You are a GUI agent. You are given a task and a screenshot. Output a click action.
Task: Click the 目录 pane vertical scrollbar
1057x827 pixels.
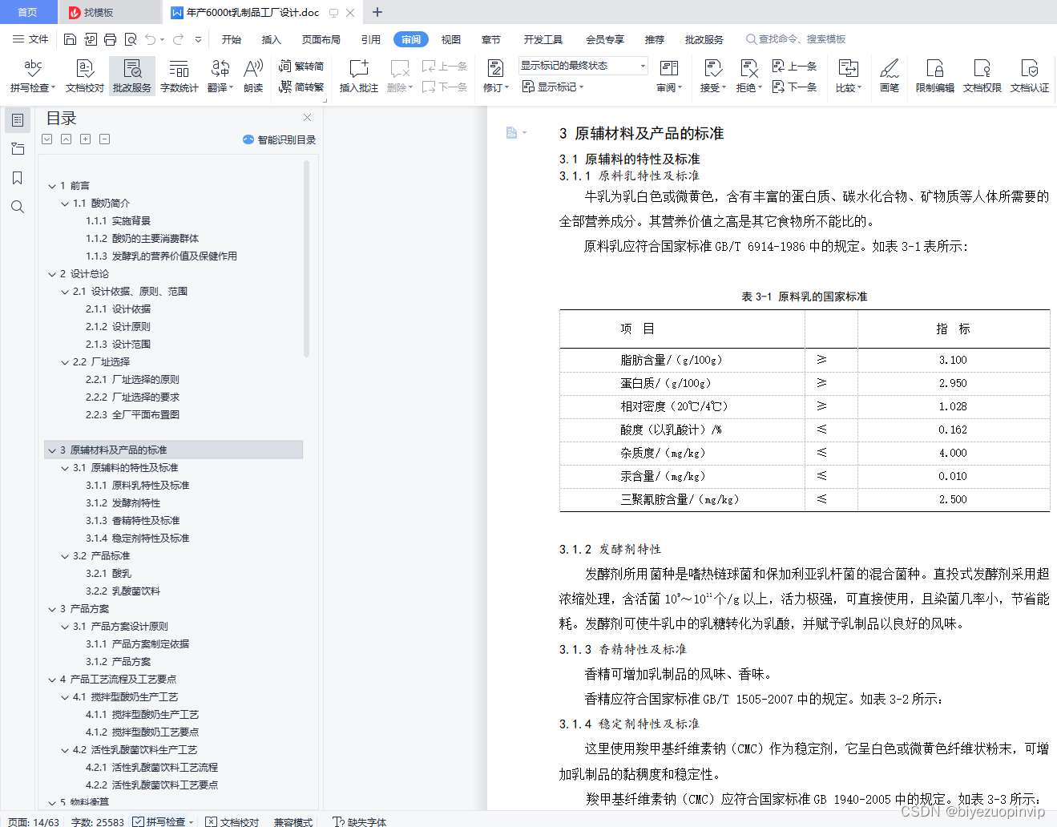click(x=306, y=258)
